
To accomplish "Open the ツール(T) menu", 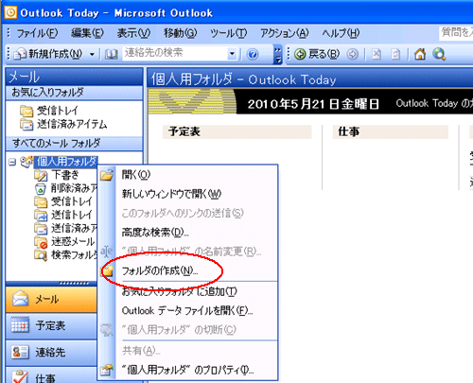I will point(228,33).
